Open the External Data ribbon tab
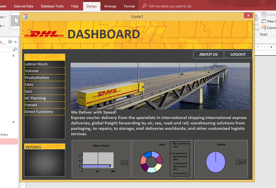This screenshot has width=276, height=188. [24, 6]
